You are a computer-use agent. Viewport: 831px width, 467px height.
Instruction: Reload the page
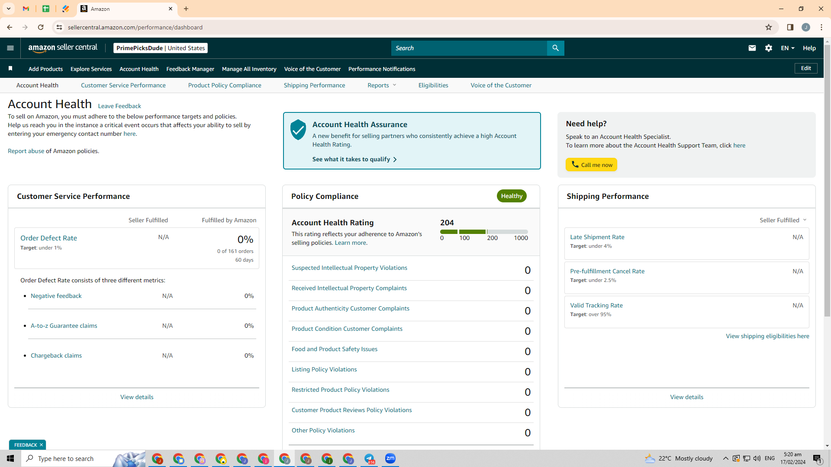(41, 27)
